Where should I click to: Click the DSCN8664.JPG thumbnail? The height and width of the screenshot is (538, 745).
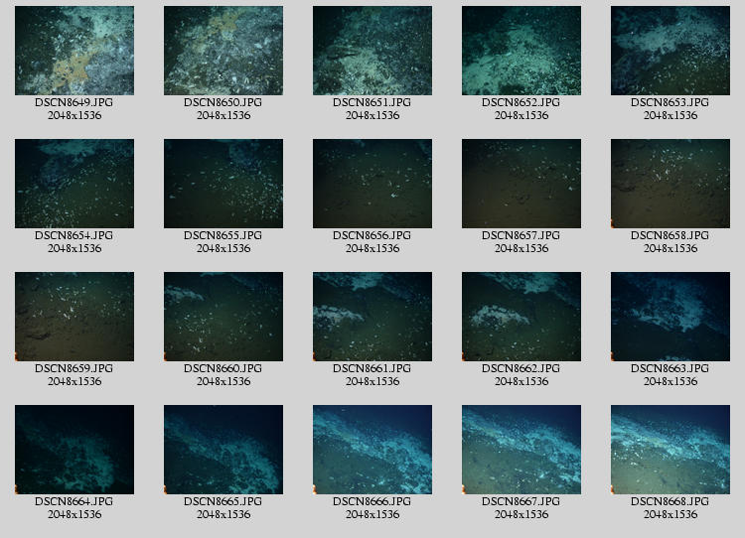pyautogui.click(x=74, y=450)
